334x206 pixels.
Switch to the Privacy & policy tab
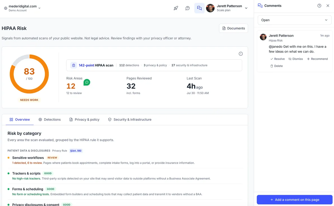(84, 120)
